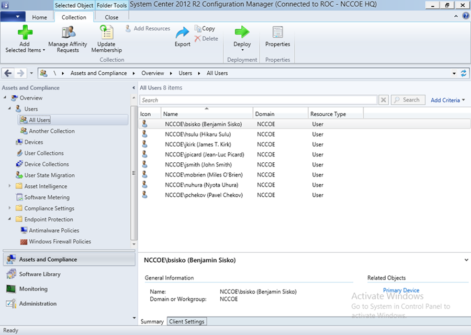The width and height of the screenshot is (471, 335).
Task: Select the Devices node icon
Action: tap(19, 142)
